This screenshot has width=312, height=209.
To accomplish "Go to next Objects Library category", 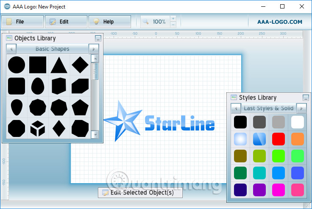I will [94, 49].
